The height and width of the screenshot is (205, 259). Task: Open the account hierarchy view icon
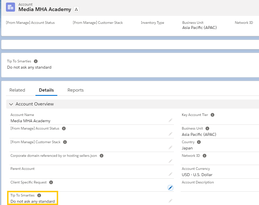76,9
